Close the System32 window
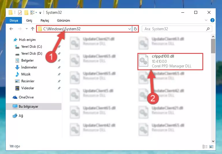Screen dimensions: 222x154 tap(209, 12)
